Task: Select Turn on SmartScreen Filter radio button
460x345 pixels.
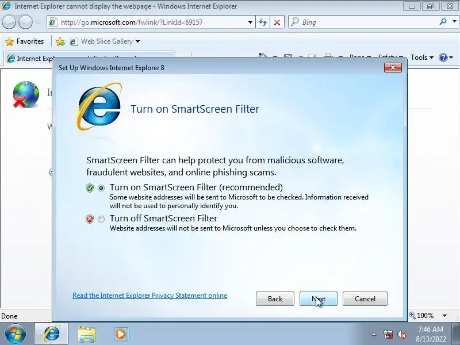Action: pyautogui.click(x=101, y=188)
